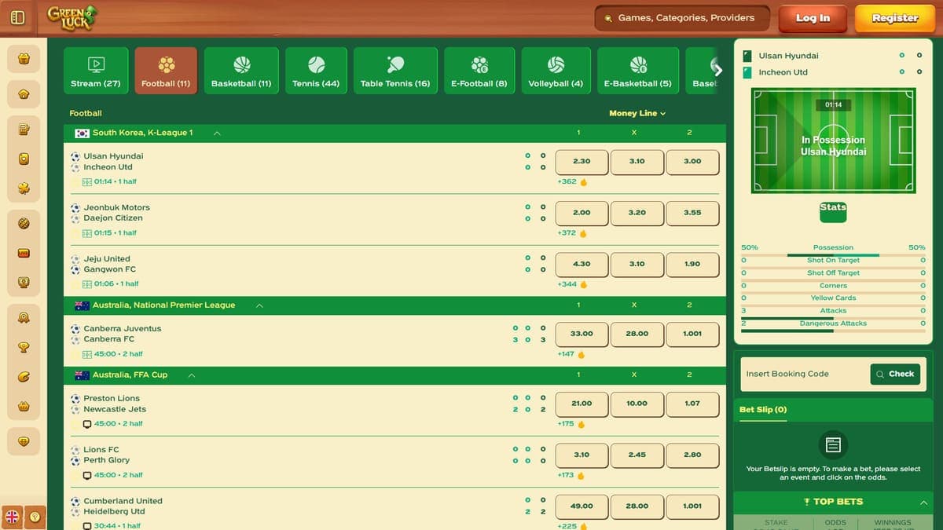Open the crown icon in sidebar
943x530 pixels.
(24, 407)
